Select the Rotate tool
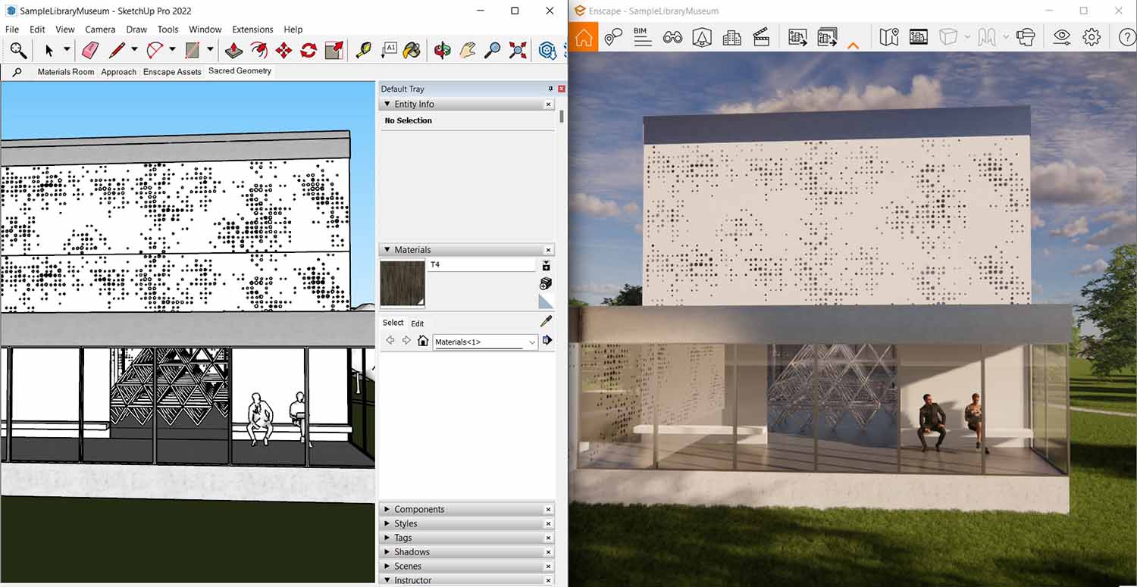This screenshot has height=587, width=1137. (x=309, y=50)
